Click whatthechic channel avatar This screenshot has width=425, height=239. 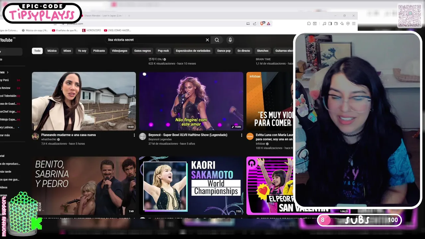35,136
